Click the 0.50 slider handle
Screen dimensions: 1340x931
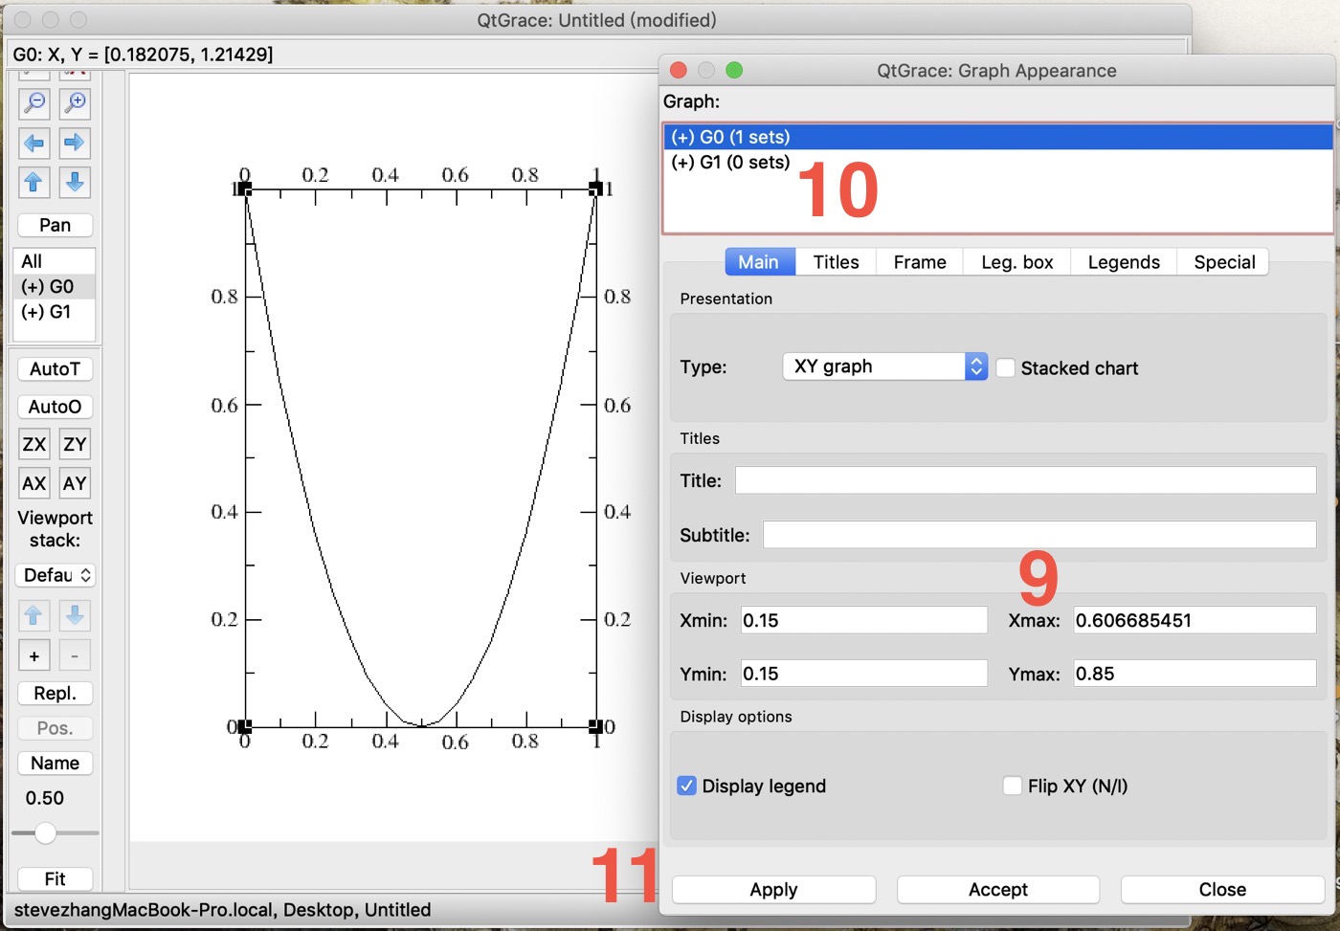(45, 833)
